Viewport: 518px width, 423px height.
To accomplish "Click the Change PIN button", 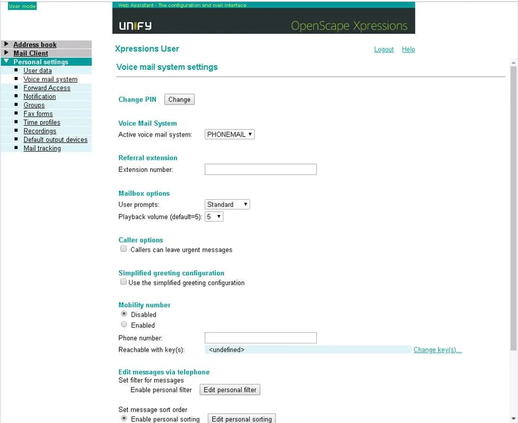I will coord(179,99).
